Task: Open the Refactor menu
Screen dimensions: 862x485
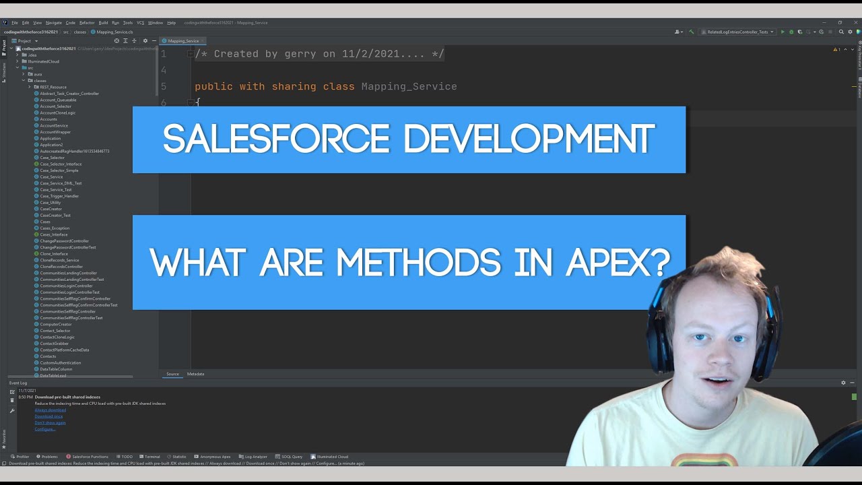Action: [87, 23]
